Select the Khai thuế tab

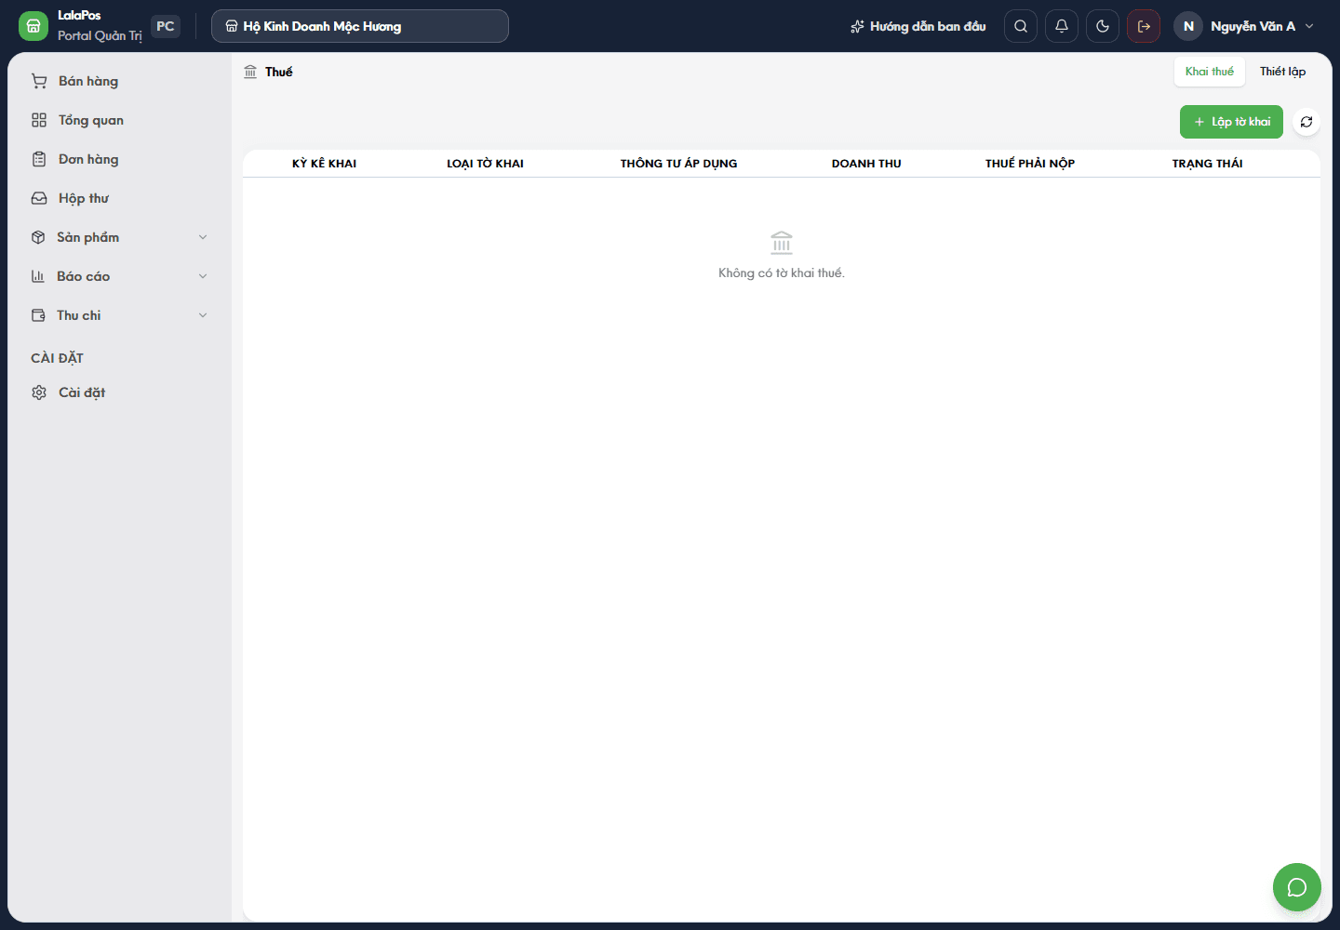1210,72
